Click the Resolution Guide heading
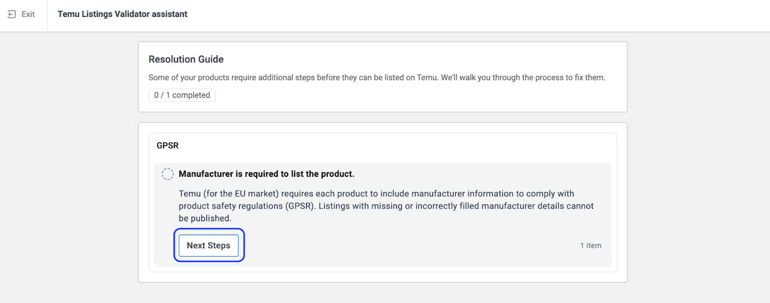This screenshot has height=303, width=770. point(186,59)
